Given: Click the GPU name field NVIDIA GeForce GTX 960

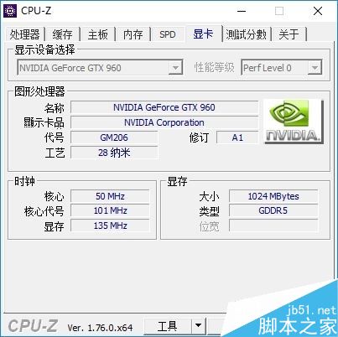Looking at the screenshot, I should pyautogui.click(x=164, y=107).
